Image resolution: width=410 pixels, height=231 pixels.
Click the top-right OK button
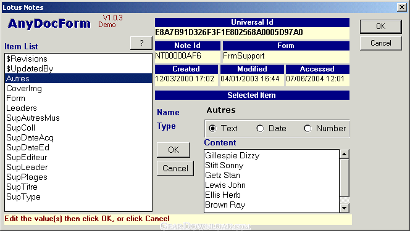click(x=381, y=26)
